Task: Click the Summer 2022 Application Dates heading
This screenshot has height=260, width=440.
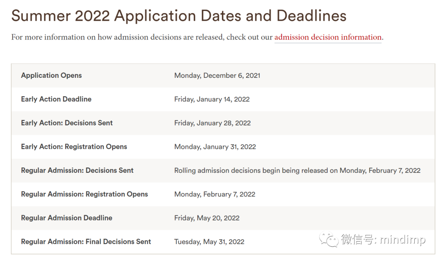Action: 179,16
